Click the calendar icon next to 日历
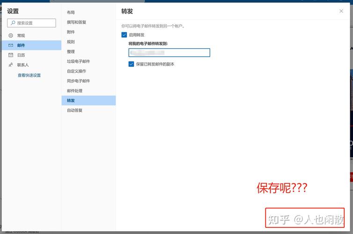Screen dimensions: 353x234 coord(11,55)
